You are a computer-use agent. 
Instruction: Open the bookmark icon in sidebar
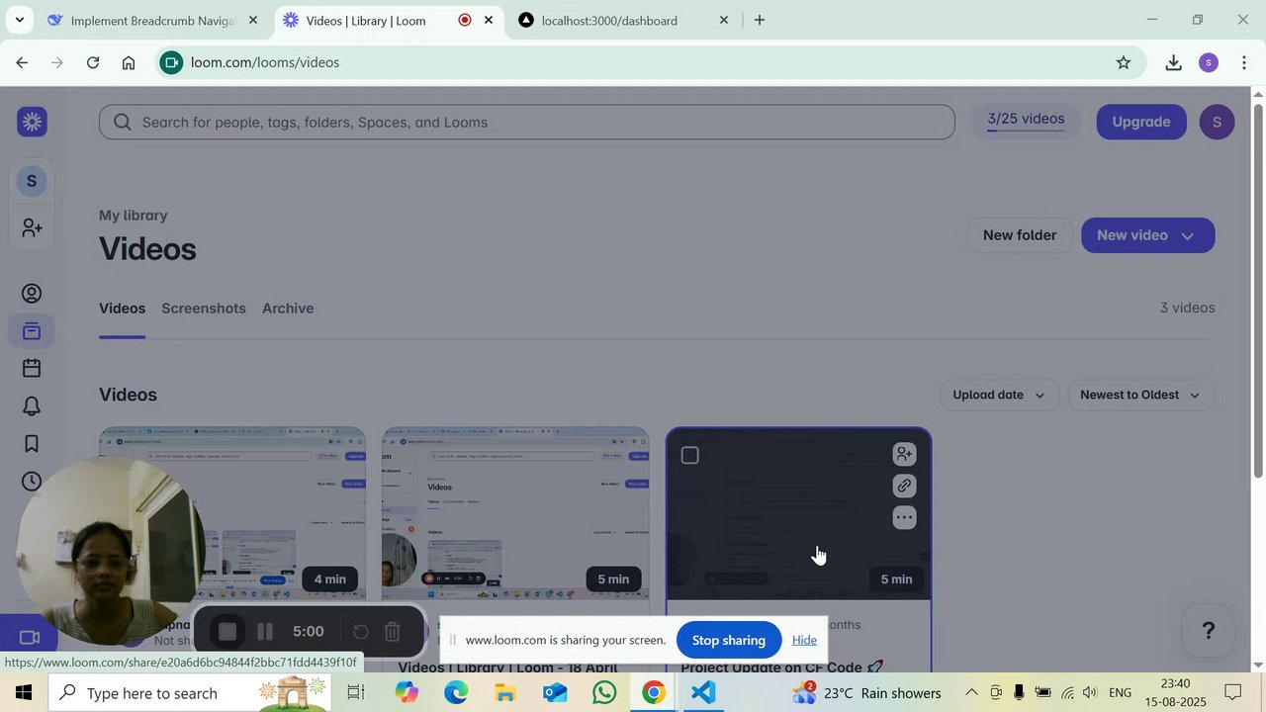(x=32, y=444)
